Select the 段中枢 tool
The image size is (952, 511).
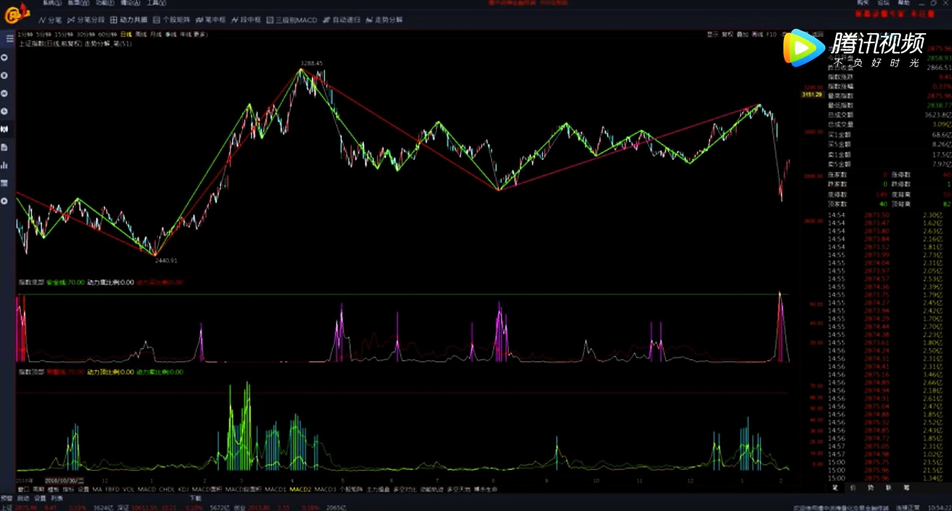point(246,20)
